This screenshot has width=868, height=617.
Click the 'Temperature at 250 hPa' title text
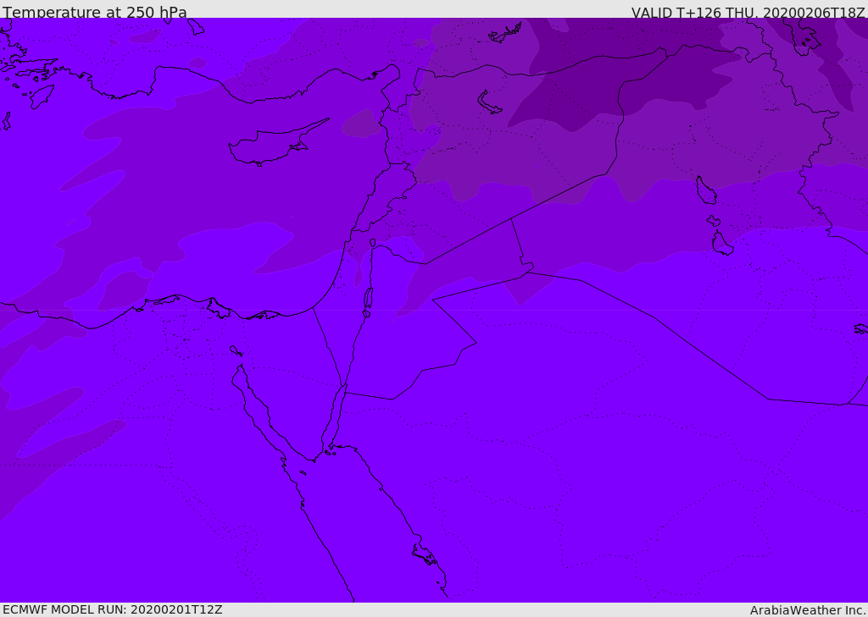click(x=95, y=12)
